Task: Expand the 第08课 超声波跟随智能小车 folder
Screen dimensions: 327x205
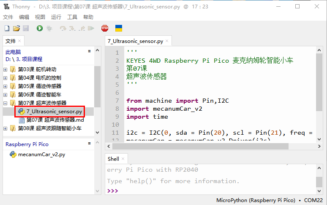Action: (x=5, y=128)
